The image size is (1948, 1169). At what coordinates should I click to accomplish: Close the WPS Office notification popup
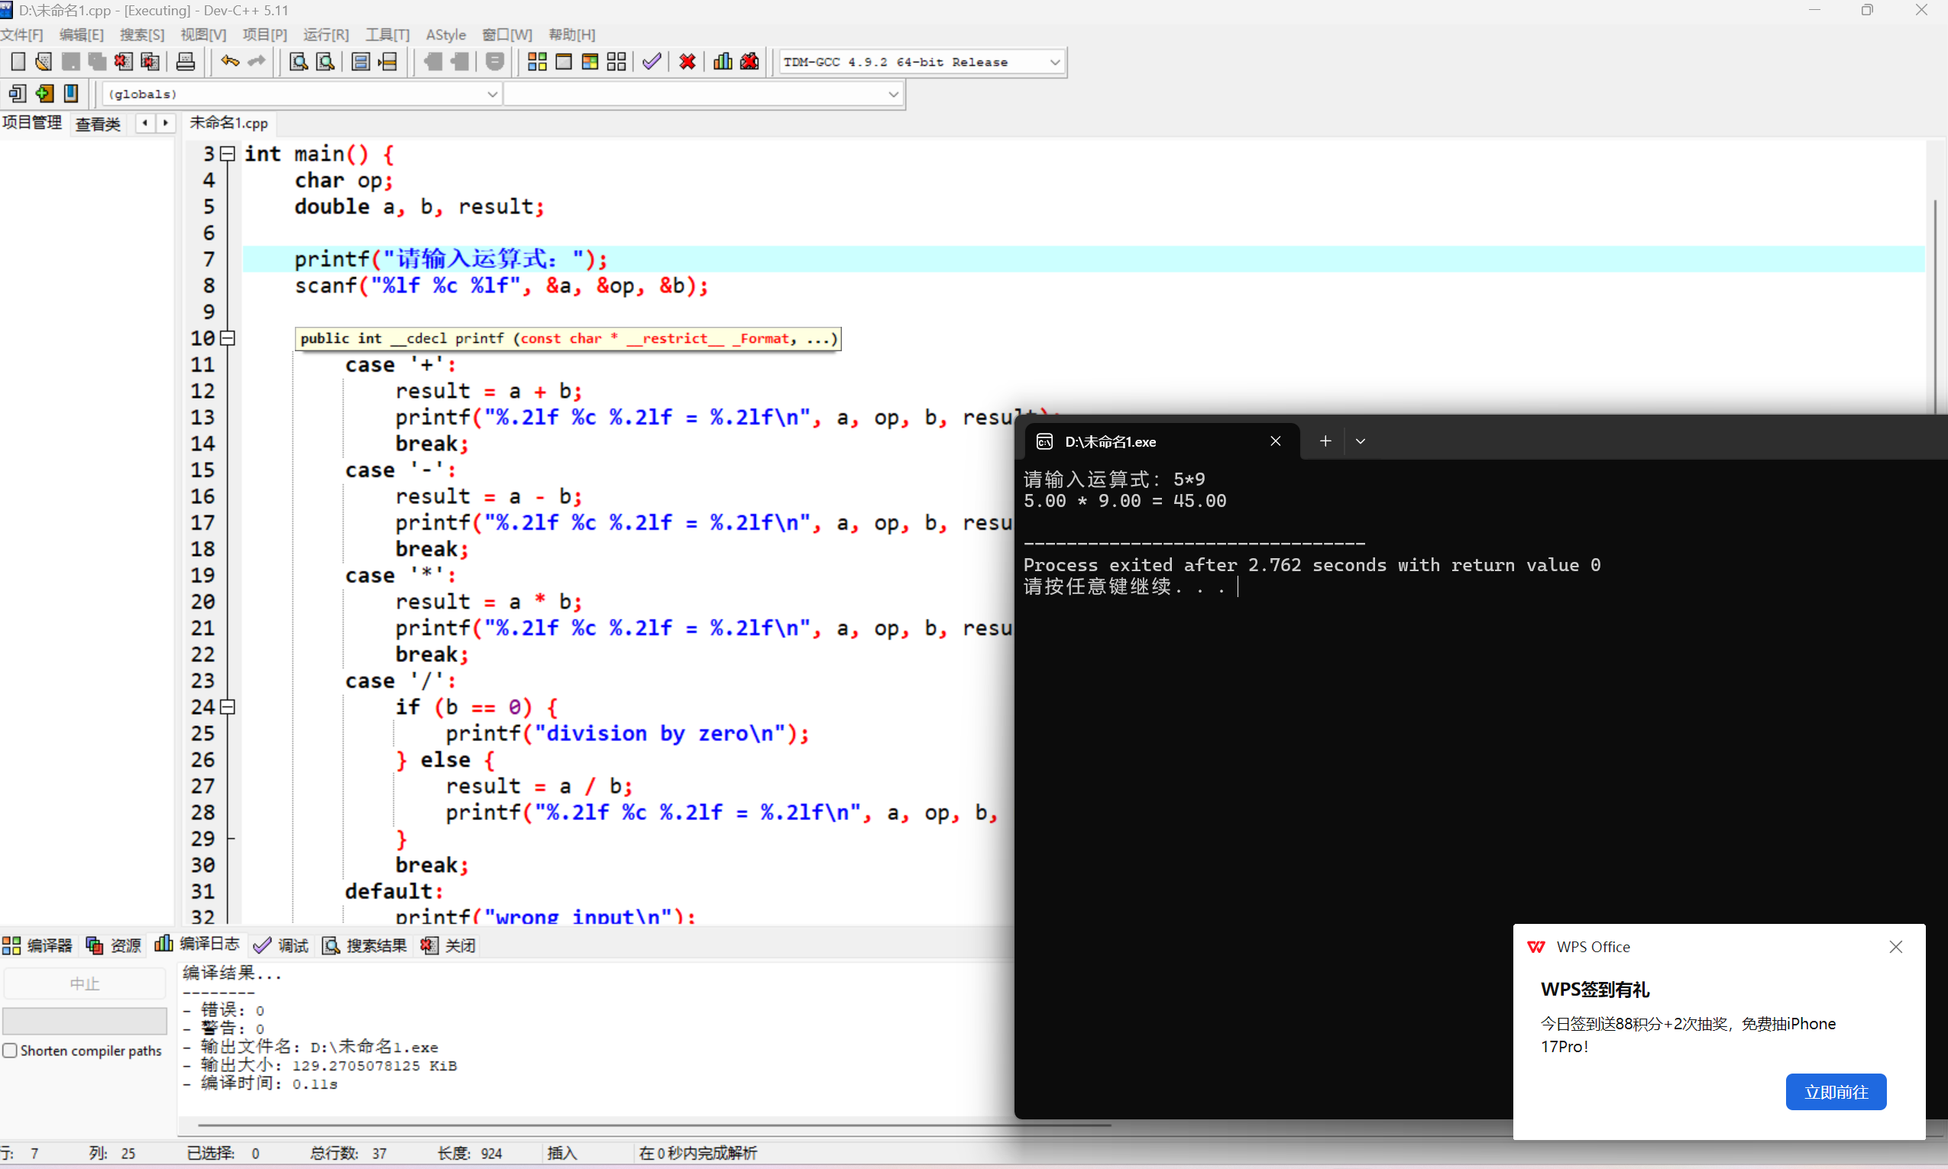coord(1896,947)
